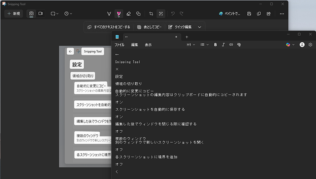Select the highlighter tool
Viewport: 316px width, 179px height.
click(x=119, y=13)
